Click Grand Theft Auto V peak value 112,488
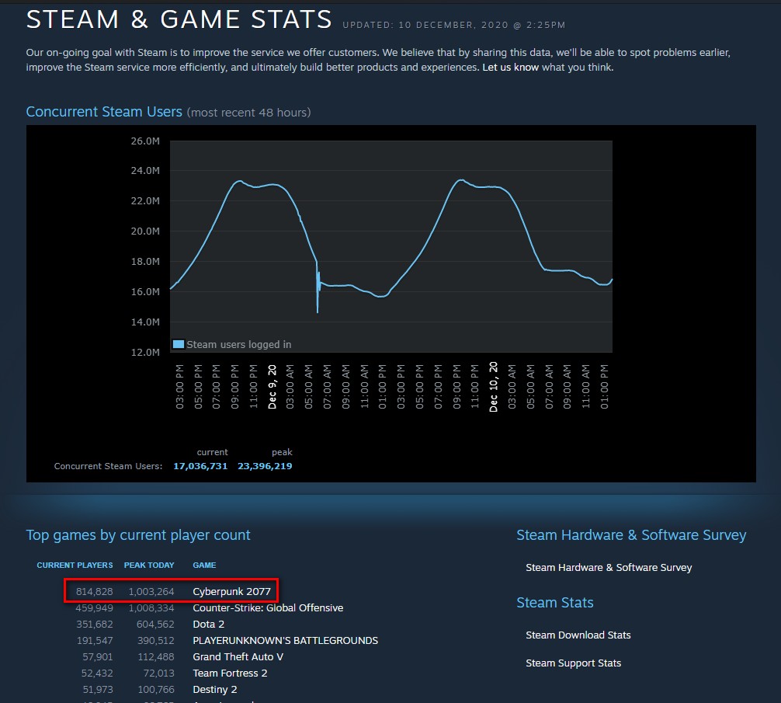This screenshot has height=703, width=781. click(x=156, y=656)
